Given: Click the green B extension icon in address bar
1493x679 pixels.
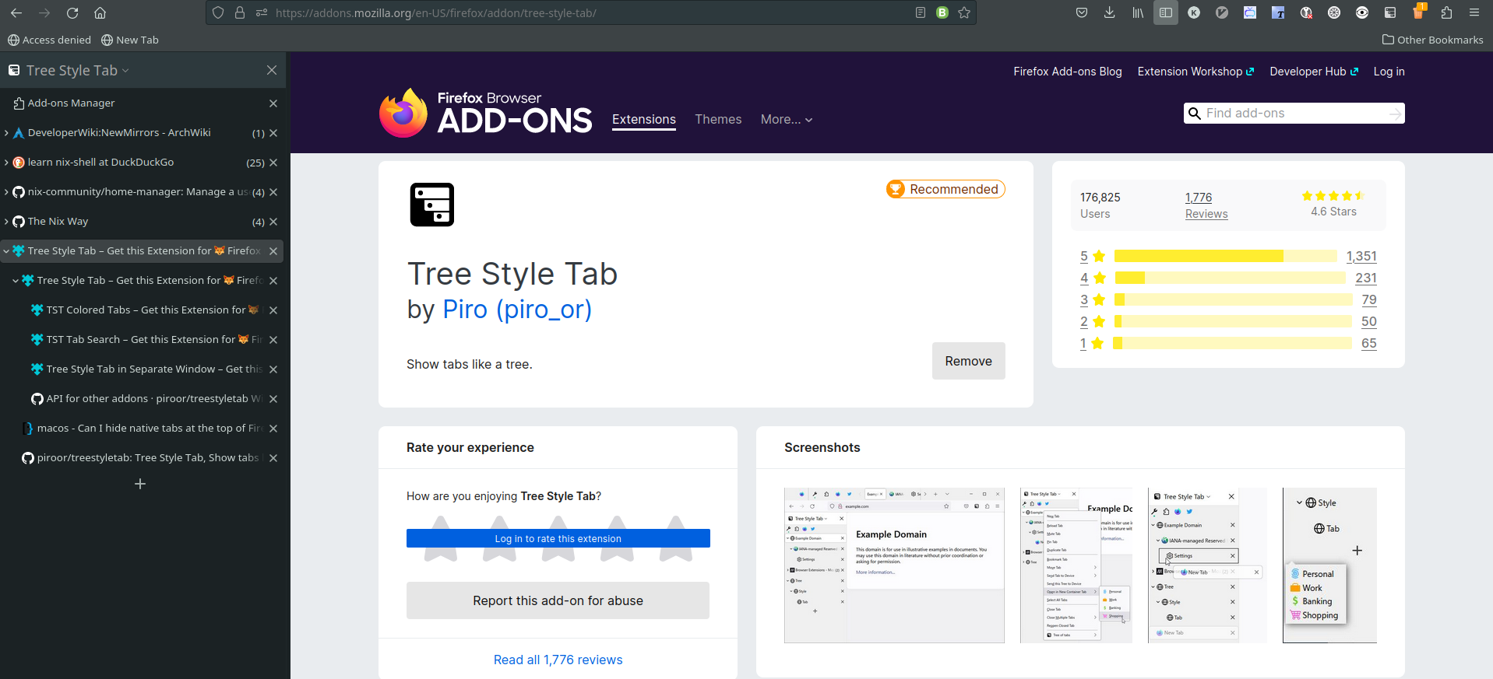Looking at the screenshot, I should (x=942, y=12).
